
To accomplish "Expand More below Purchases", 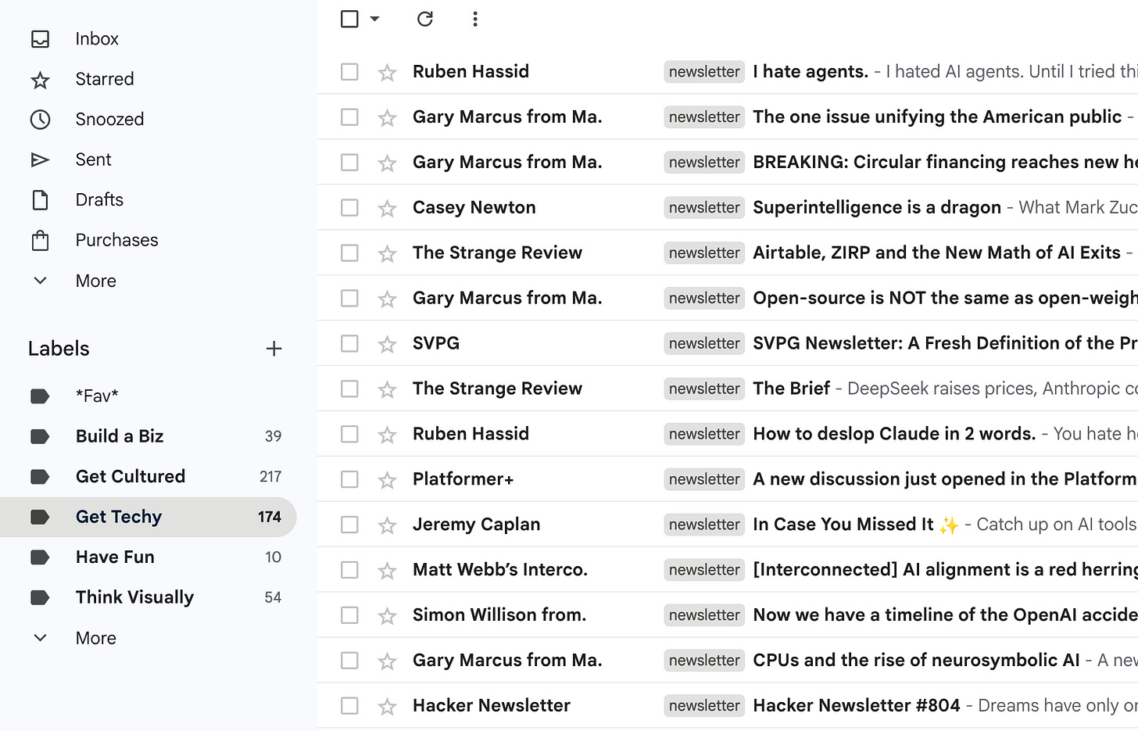I will coord(95,281).
